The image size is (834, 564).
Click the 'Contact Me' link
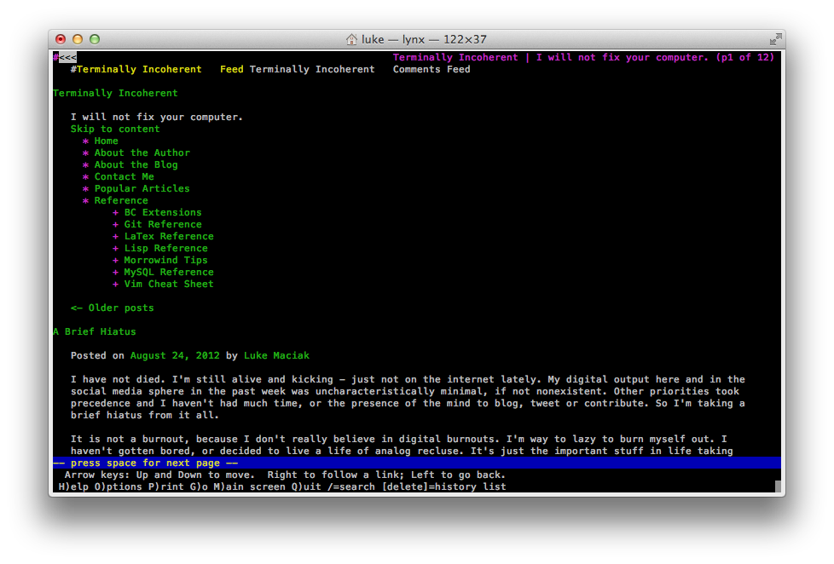pos(124,177)
